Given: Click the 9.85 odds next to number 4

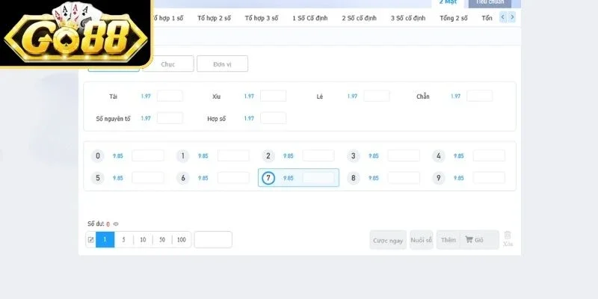Looking at the screenshot, I should click(459, 156).
